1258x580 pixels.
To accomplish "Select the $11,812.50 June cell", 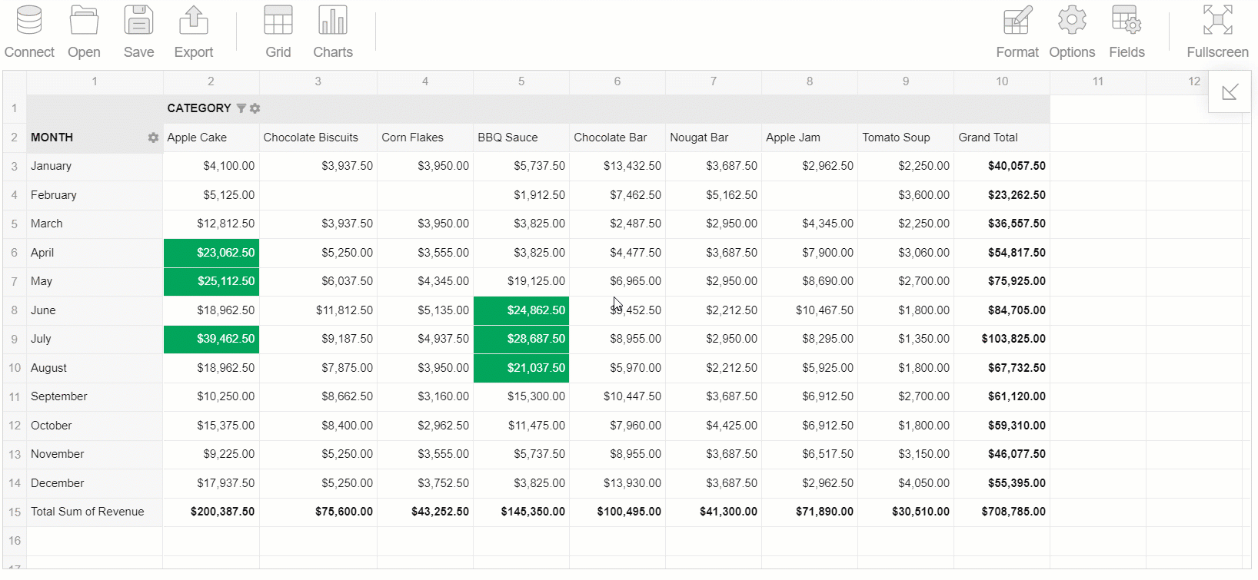I will click(x=318, y=310).
